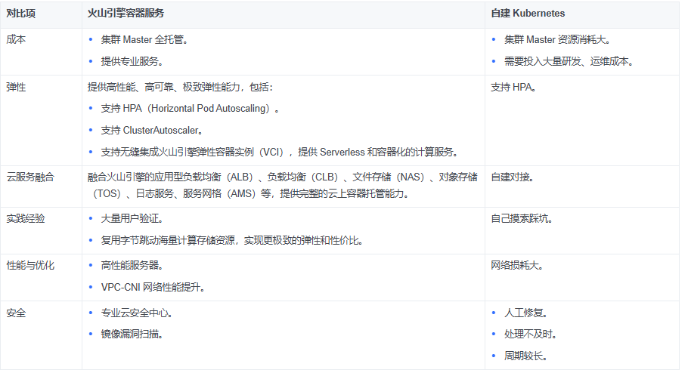
Task: Click 支持 HPA。 in the 自建 Kubernetes column
Action: (x=513, y=88)
